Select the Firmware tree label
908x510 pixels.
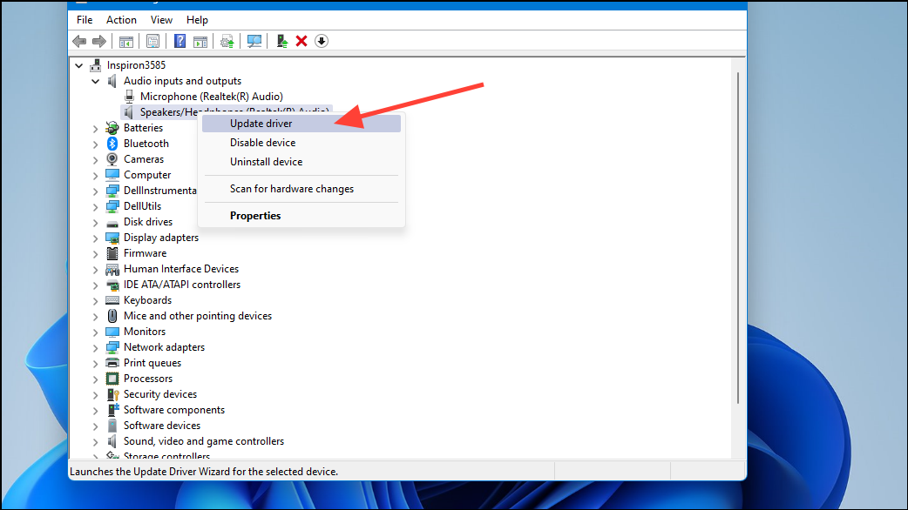point(145,253)
